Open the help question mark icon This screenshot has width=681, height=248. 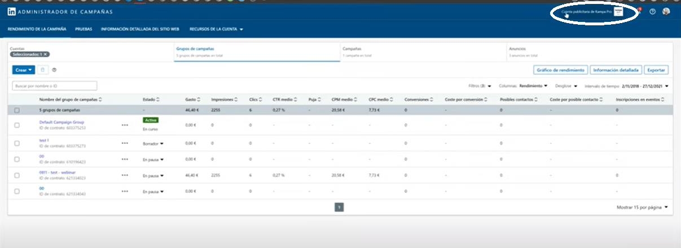coord(652,12)
